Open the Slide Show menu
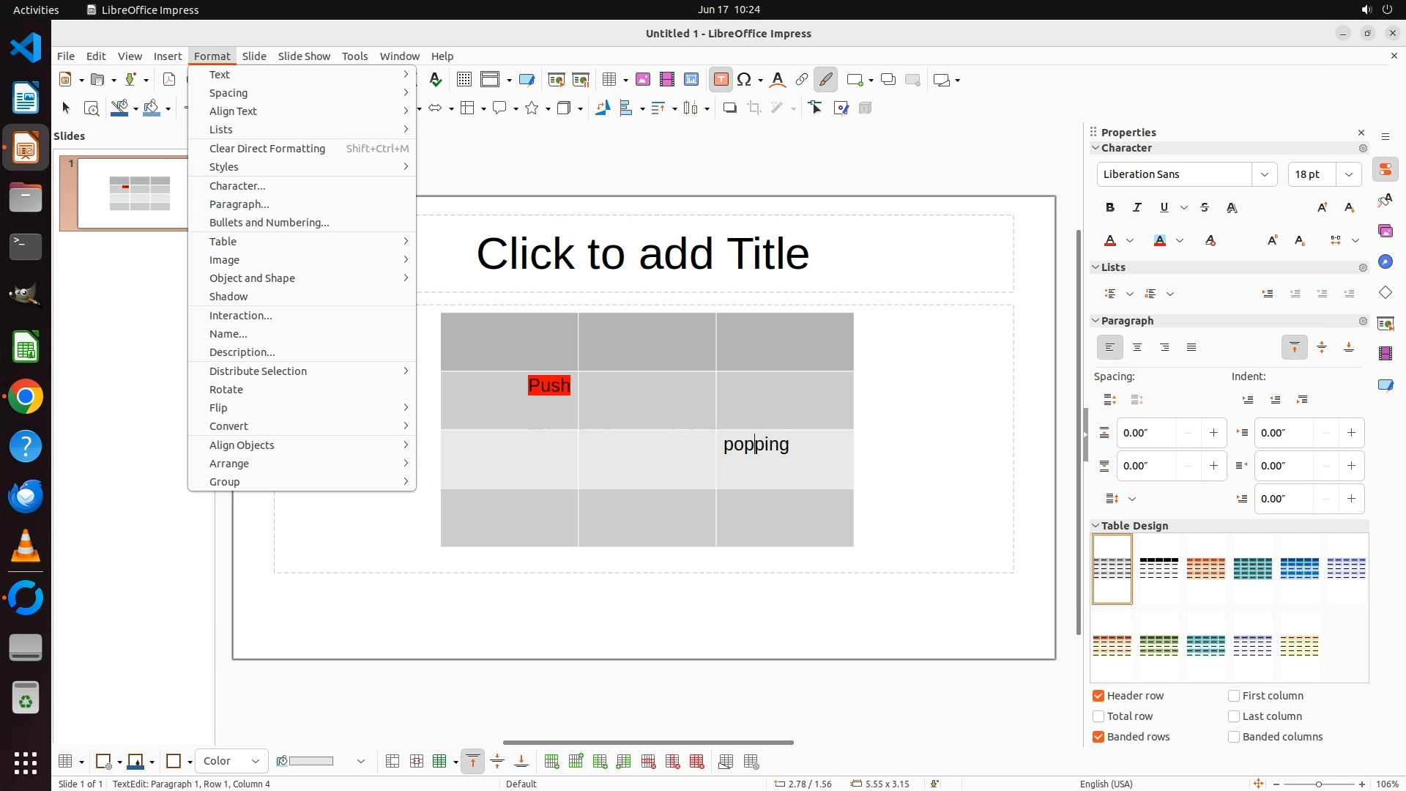This screenshot has width=1406, height=791. pyautogui.click(x=304, y=56)
